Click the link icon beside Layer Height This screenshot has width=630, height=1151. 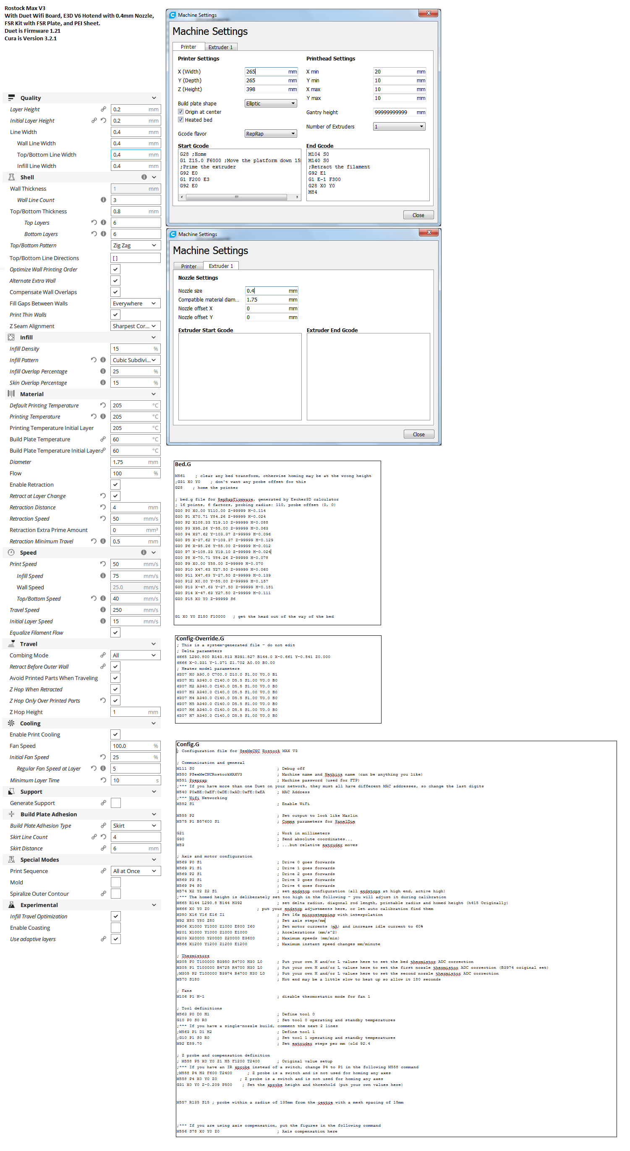pos(103,109)
